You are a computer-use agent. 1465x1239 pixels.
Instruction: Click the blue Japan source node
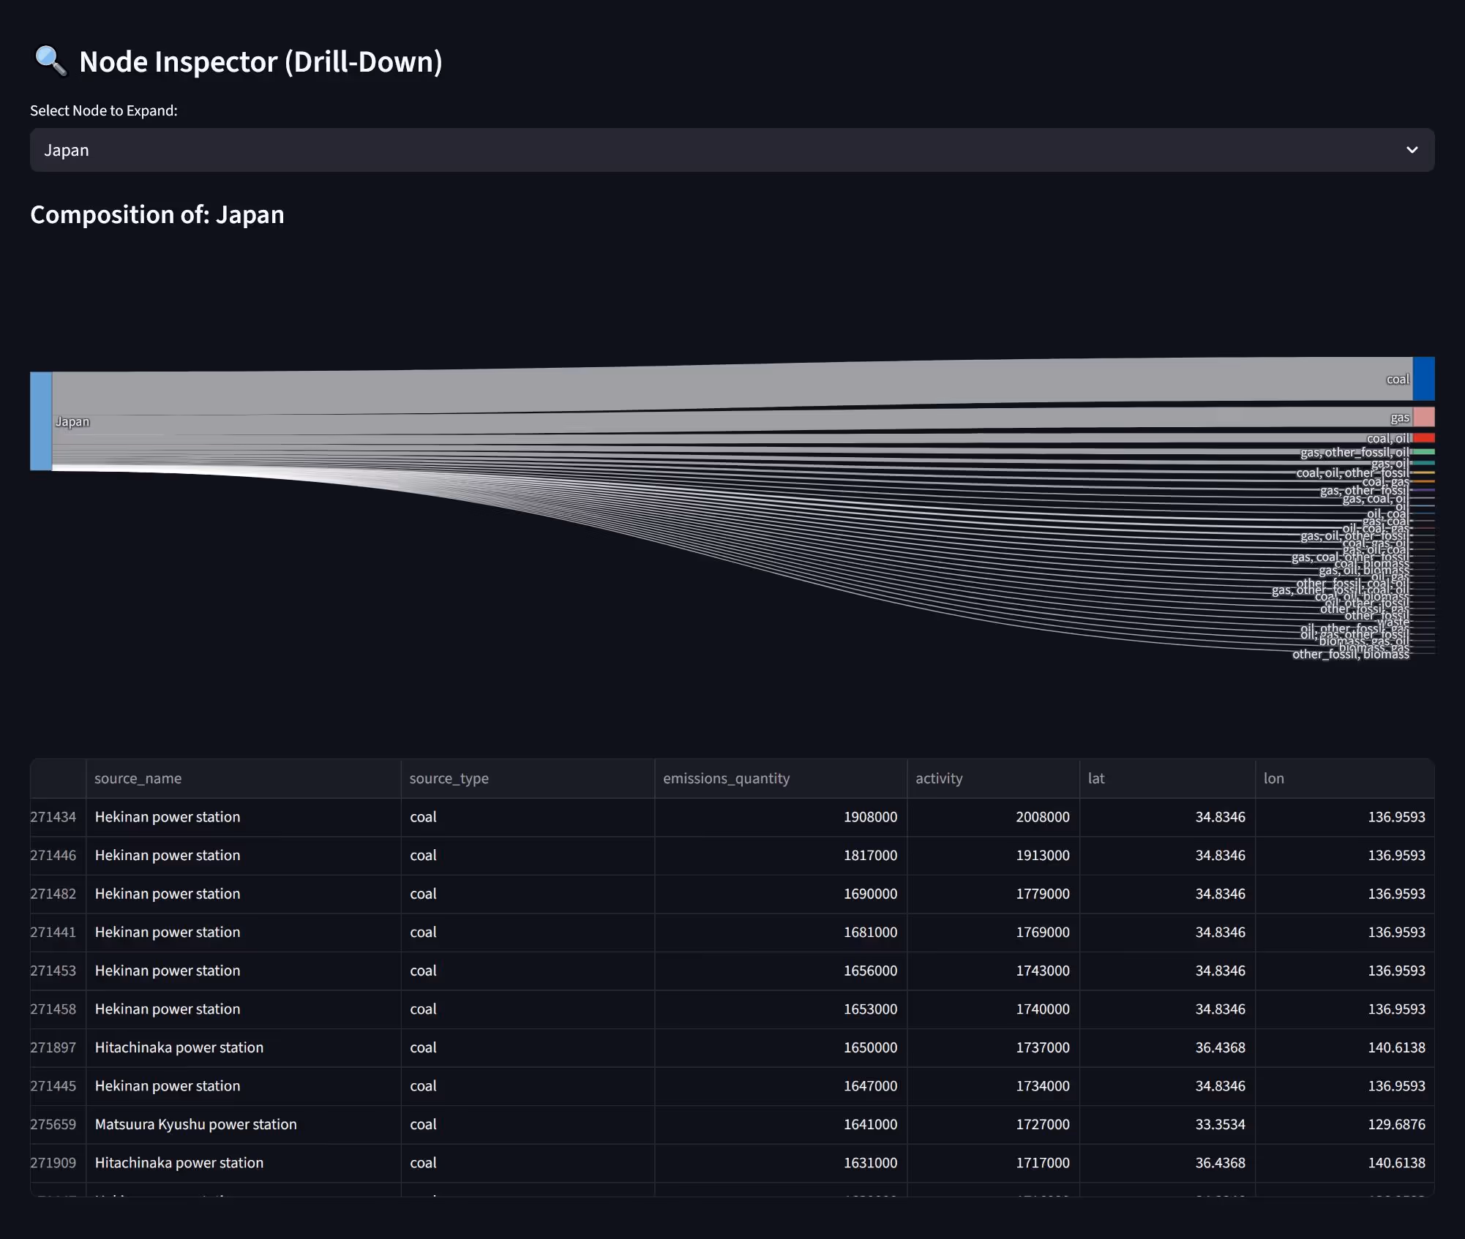[41, 421]
